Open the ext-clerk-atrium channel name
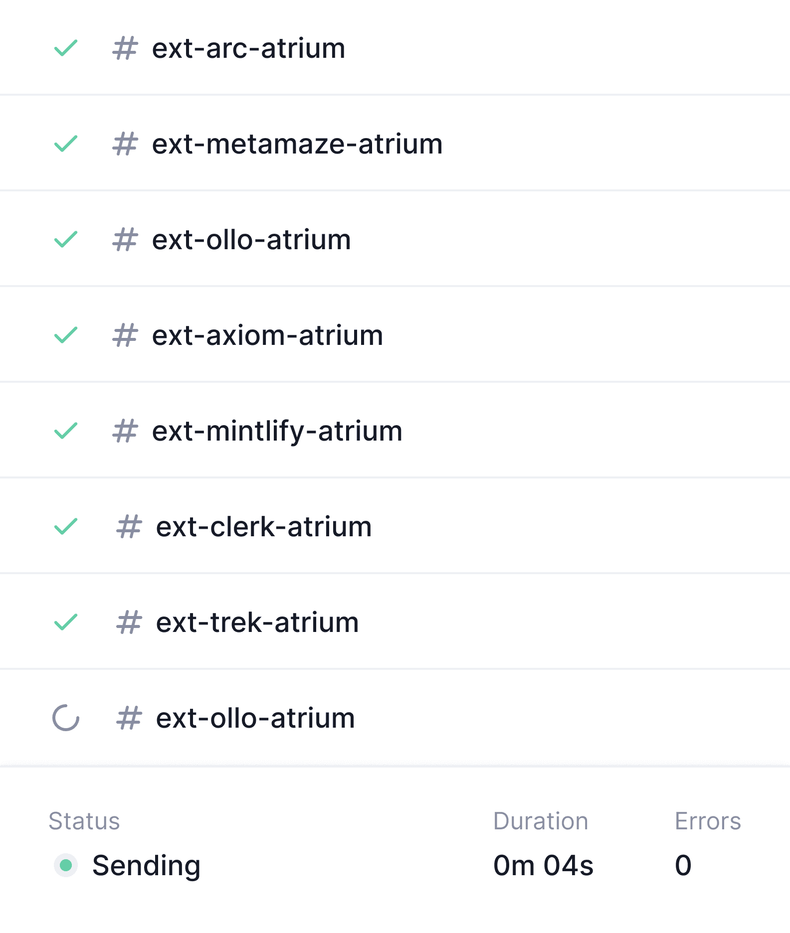 click(264, 527)
